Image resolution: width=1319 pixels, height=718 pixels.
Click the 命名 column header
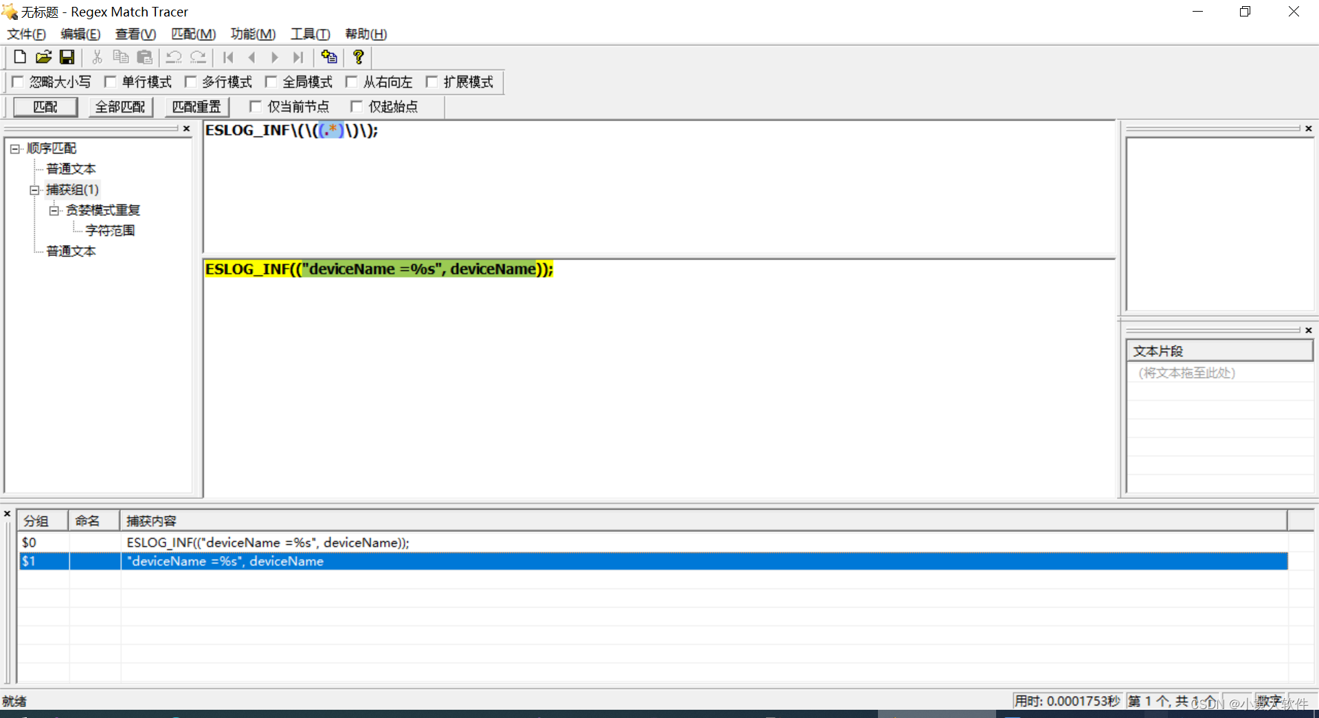95,521
